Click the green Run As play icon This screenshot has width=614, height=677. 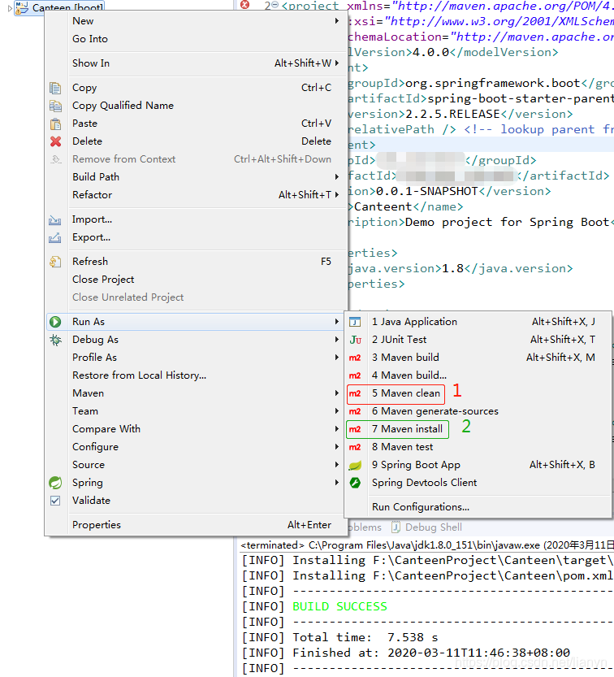click(x=55, y=322)
